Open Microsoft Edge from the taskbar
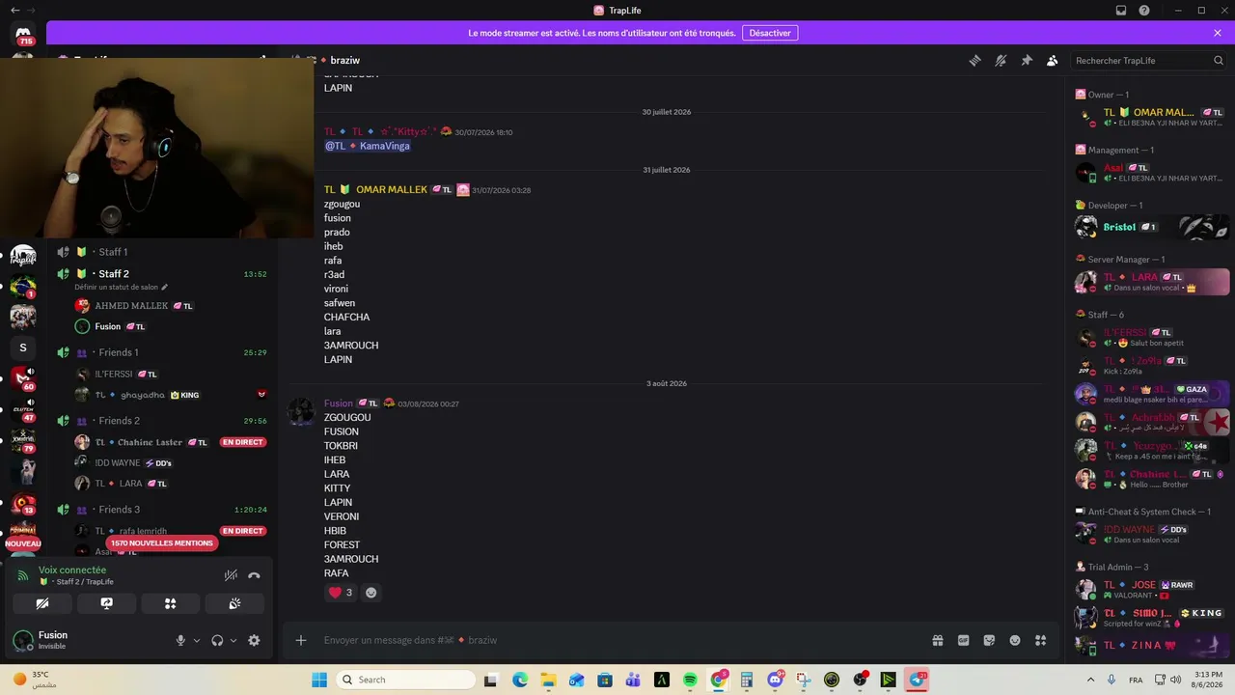The height and width of the screenshot is (695, 1235). 520,680
